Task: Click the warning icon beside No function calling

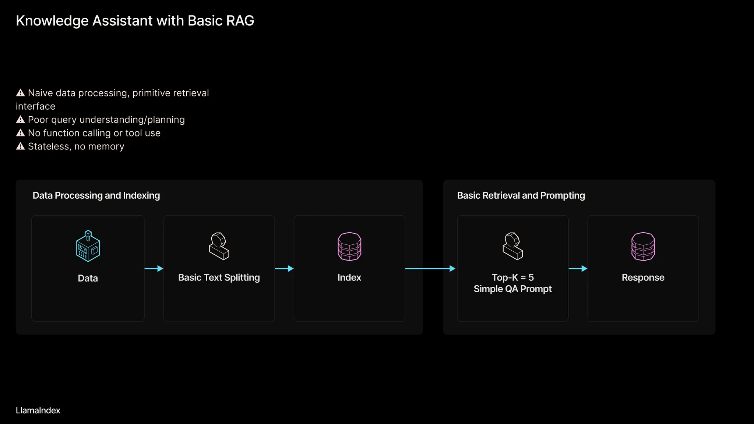Action: pyautogui.click(x=21, y=133)
